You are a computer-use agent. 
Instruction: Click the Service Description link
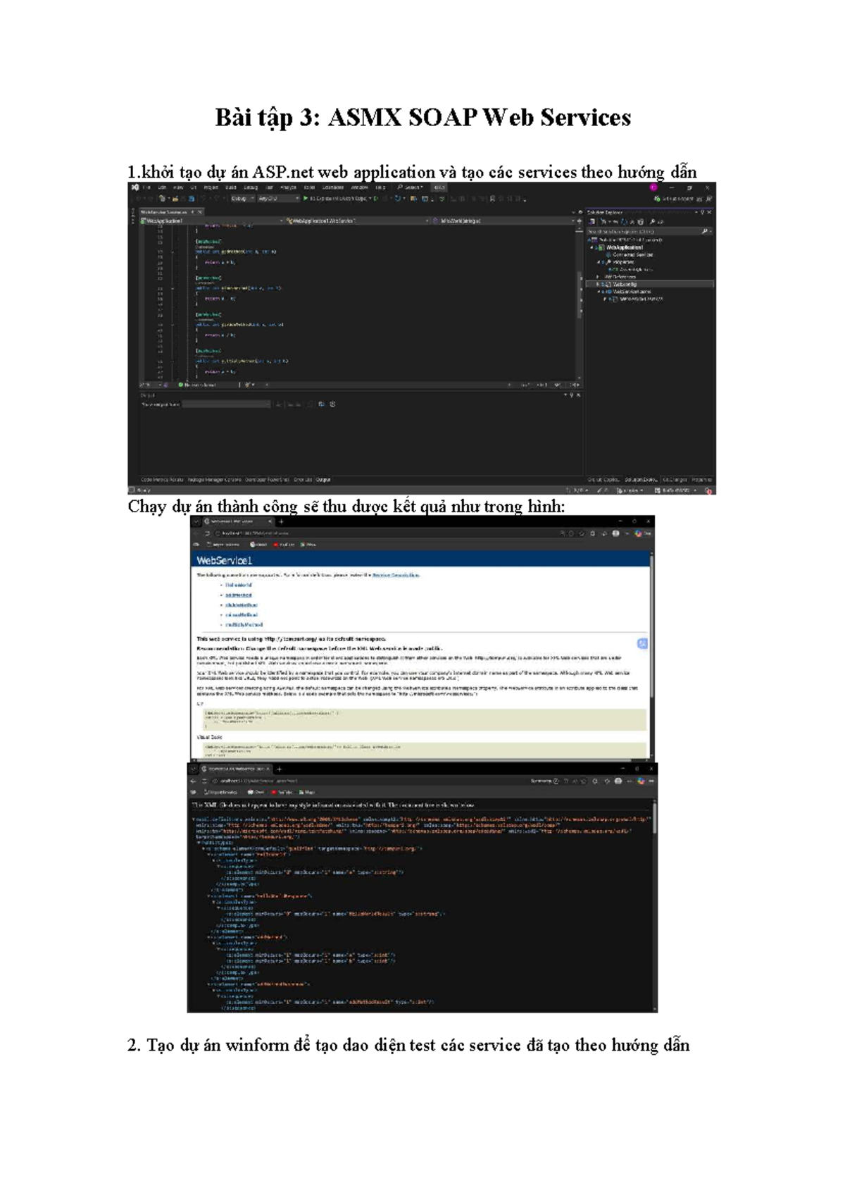[x=395, y=575]
